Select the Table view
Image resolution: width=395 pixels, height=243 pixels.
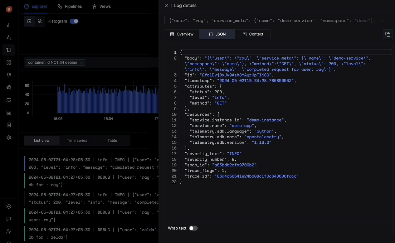[112, 141]
